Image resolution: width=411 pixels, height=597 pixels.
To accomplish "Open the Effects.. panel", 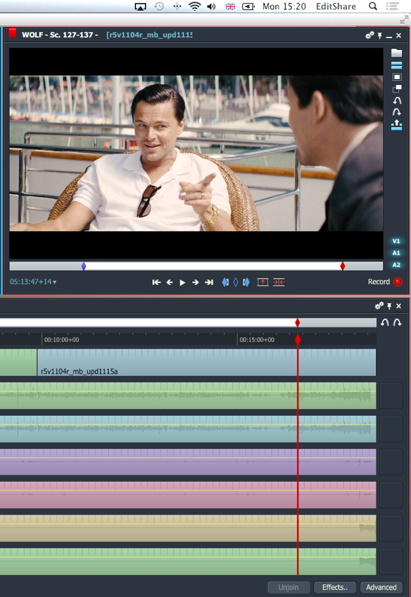I will (335, 588).
